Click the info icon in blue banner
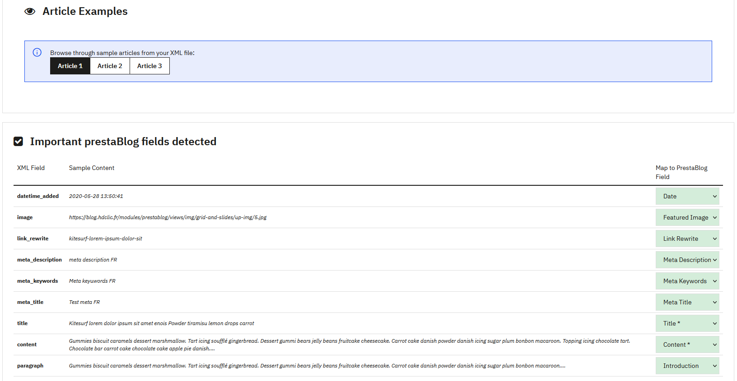This screenshot has width=737, height=381. (37, 52)
